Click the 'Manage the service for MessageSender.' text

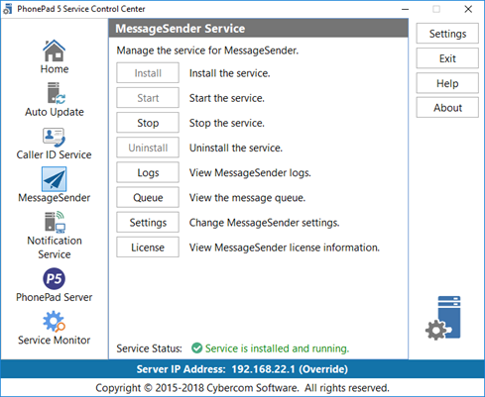207,50
